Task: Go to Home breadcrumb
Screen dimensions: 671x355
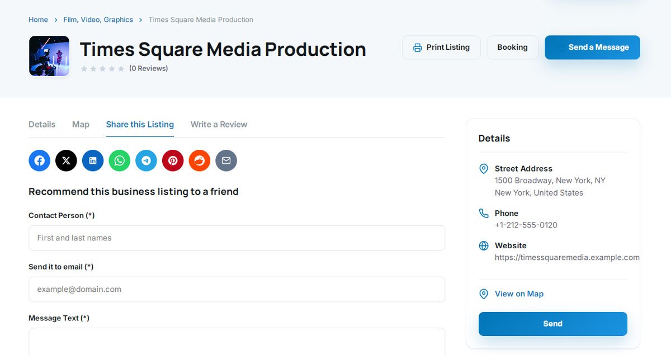Action: pos(38,20)
